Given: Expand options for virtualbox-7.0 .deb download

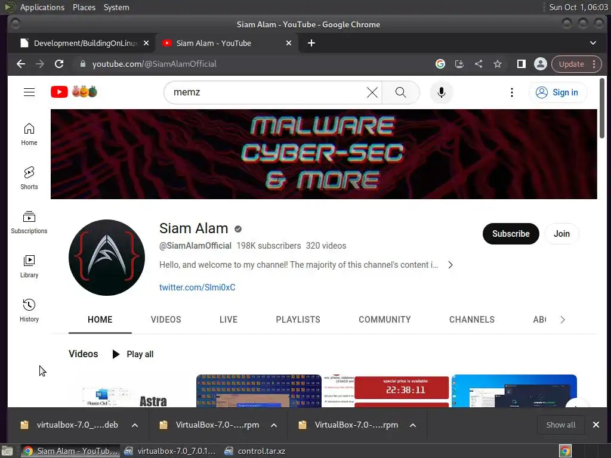Looking at the screenshot, I should [135, 425].
